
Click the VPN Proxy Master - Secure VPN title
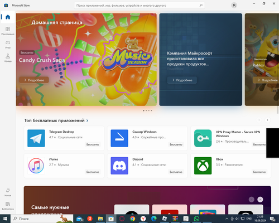coord(238,134)
